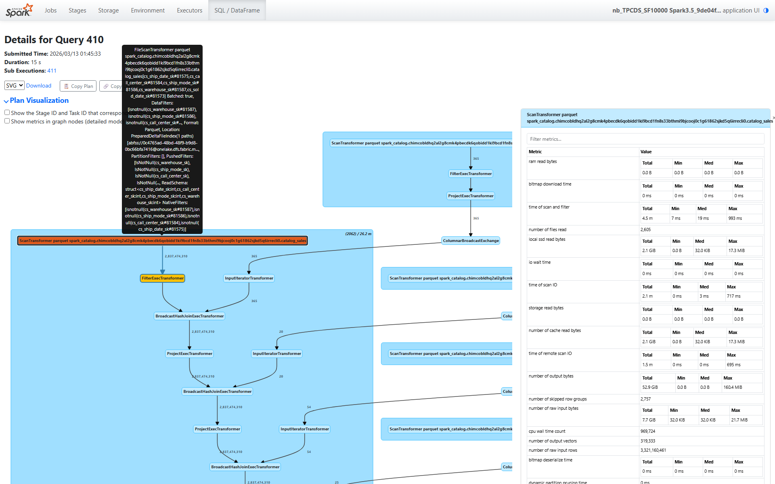Viewport: 775px width, 484px height.
Task: Open the Storage tab
Action: pyautogui.click(x=108, y=10)
